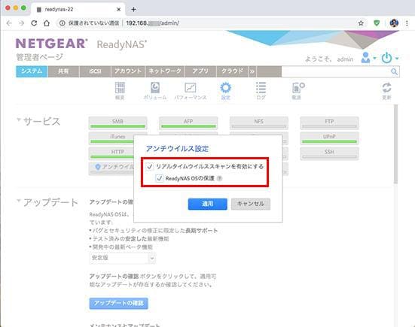The image size is (415, 327).
Task: Select the 共有 tab
Action: click(x=63, y=71)
